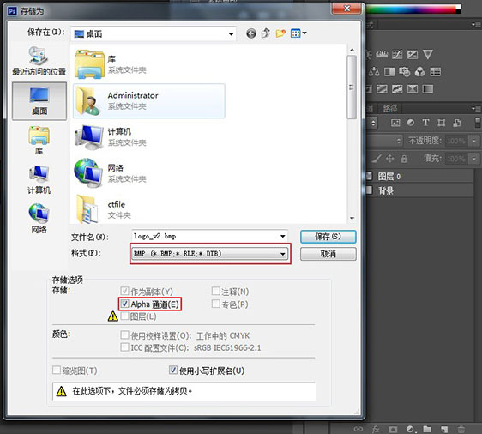This screenshot has width=482, height=434.
Task: Click the Black & White adjustment icon
Action: (389, 72)
